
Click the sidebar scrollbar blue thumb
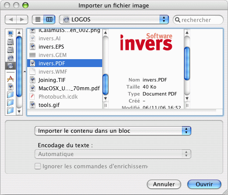19,67
